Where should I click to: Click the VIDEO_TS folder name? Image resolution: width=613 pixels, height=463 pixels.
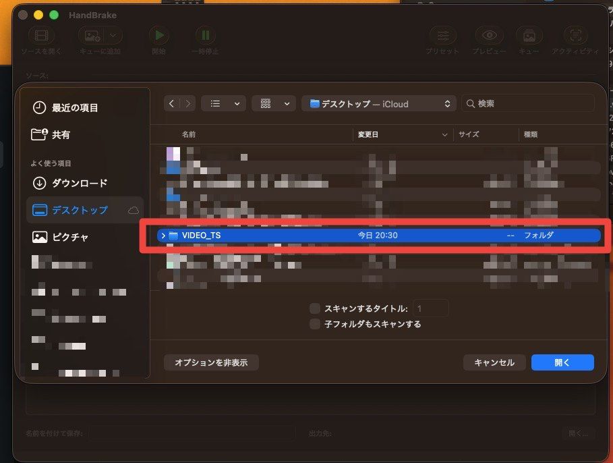202,236
